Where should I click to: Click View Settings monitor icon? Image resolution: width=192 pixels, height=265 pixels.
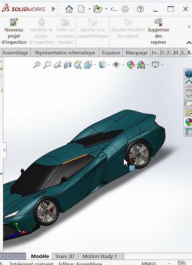coord(155,65)
